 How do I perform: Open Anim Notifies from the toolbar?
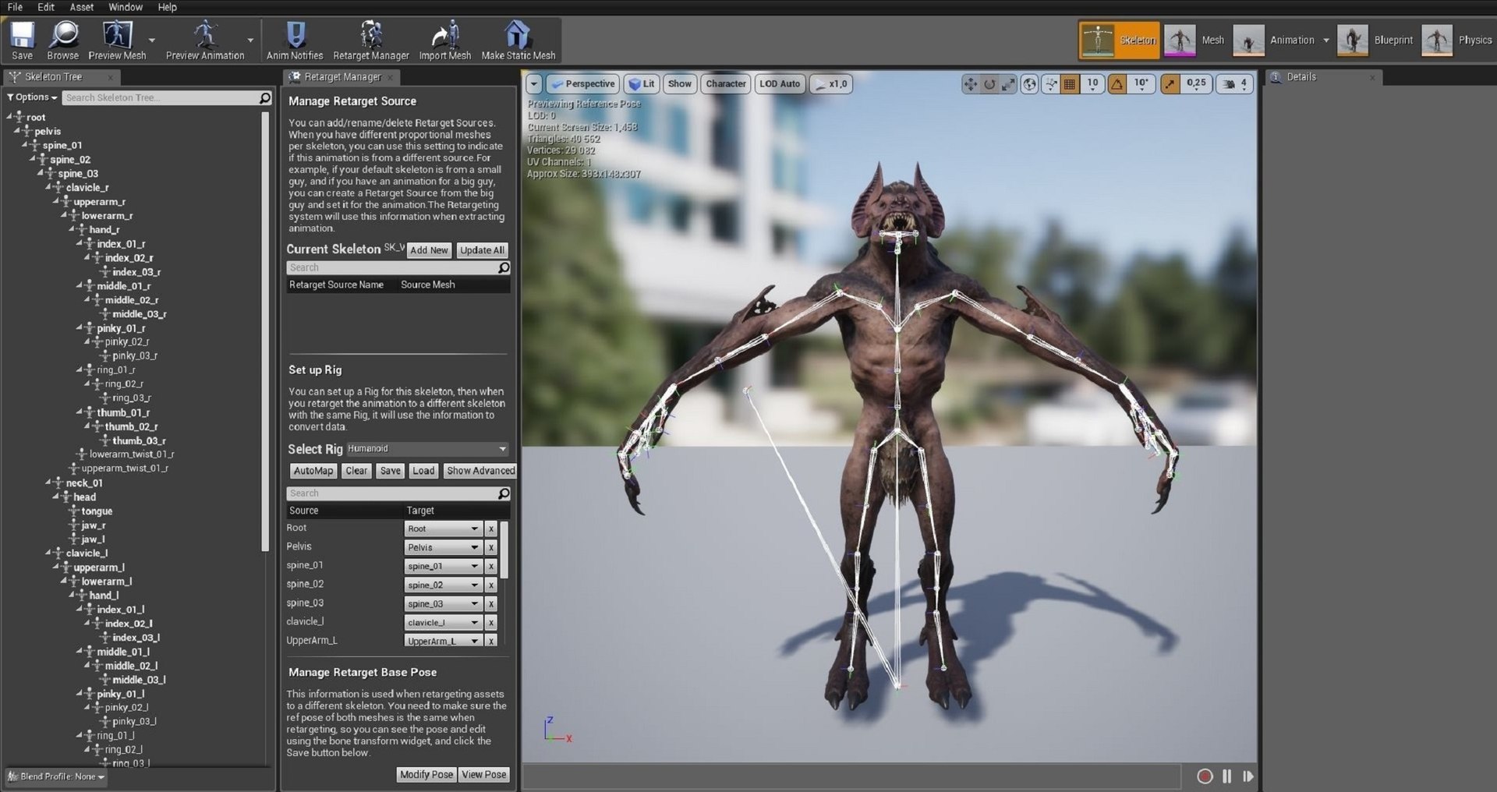(x=295, y=41)
